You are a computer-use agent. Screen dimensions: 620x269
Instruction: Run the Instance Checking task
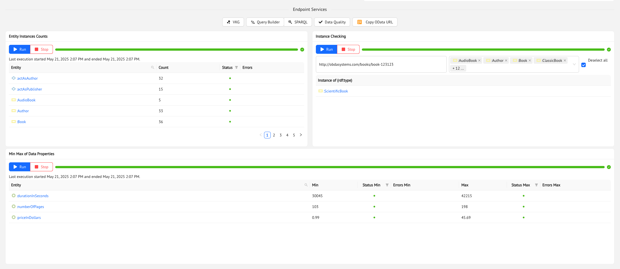[x=326, y=49]
